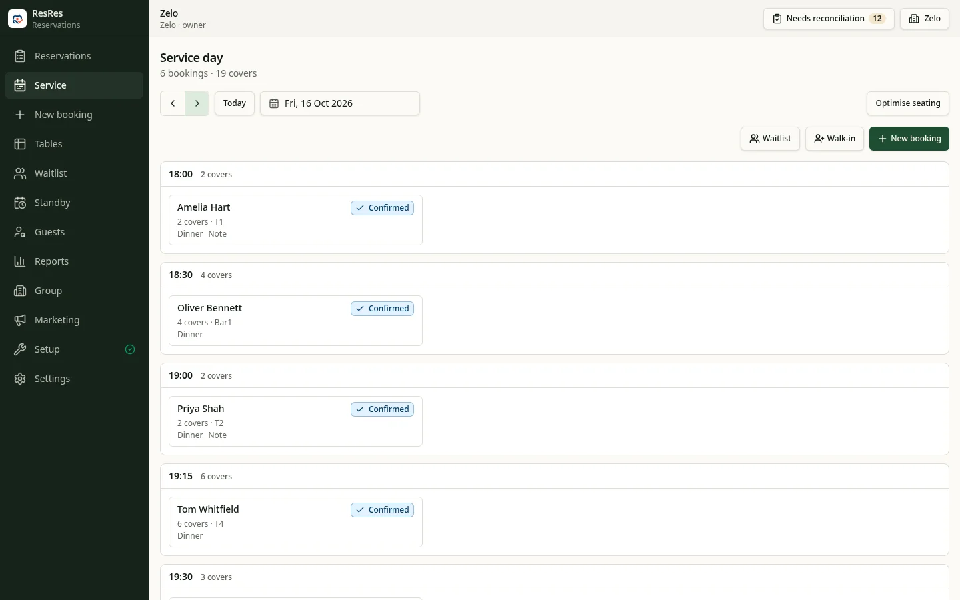Open the Group section
The image size is (960, 600).
pyautogui.click(x=74, y=291)
